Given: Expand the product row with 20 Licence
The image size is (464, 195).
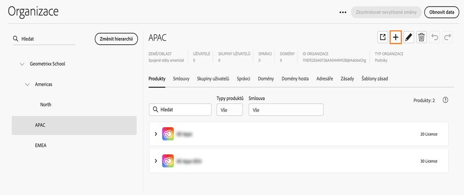Looking at the screenshot, I should (x=156, y=134).
